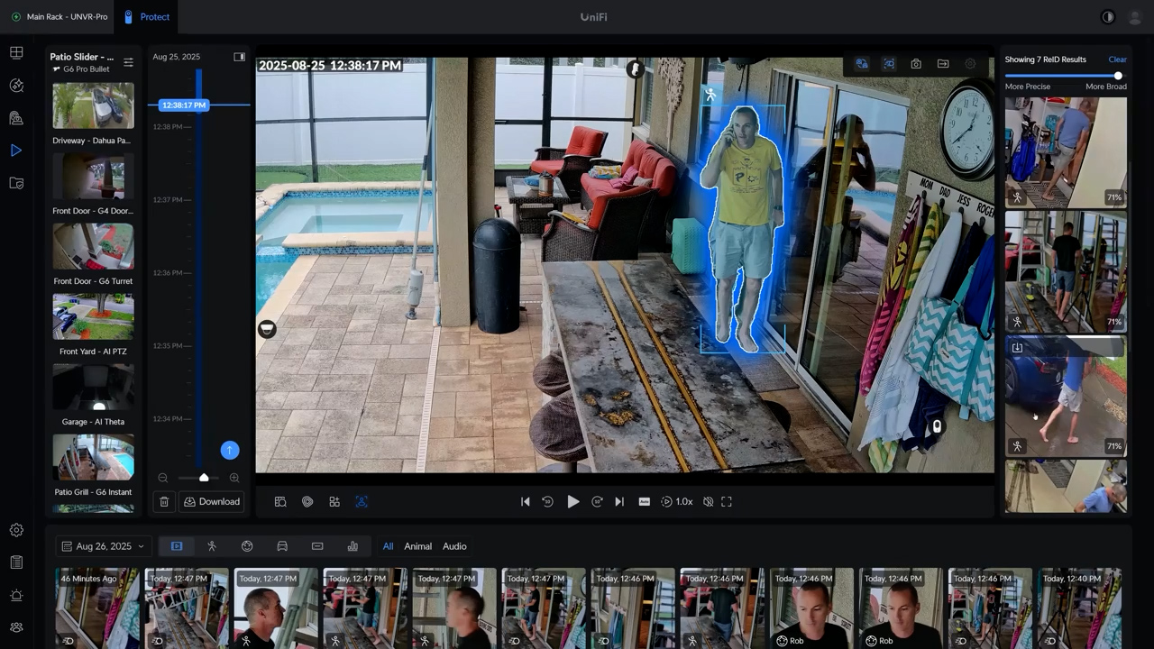Select the Audio filter tab
The height and width of the screenshot is (649, 1154).
click(454, 546)
